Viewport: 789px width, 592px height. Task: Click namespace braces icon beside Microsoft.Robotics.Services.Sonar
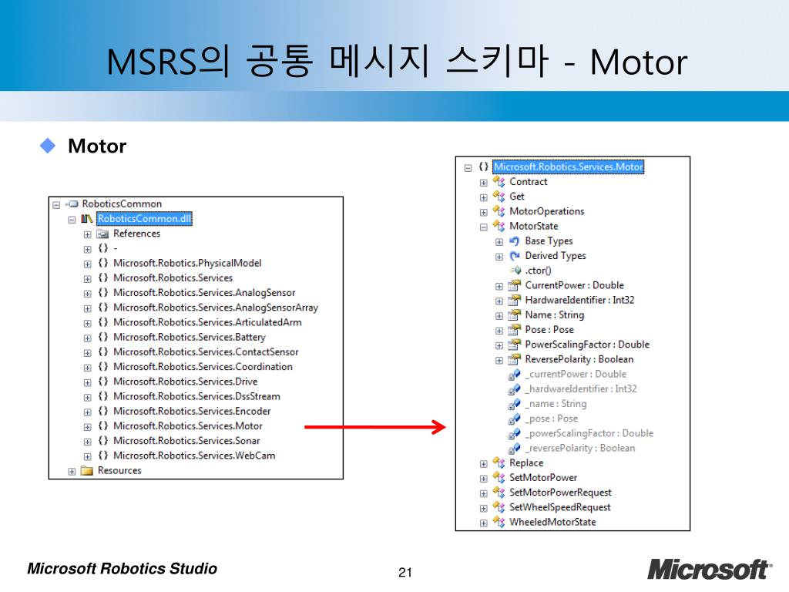[x=103, y=440]
